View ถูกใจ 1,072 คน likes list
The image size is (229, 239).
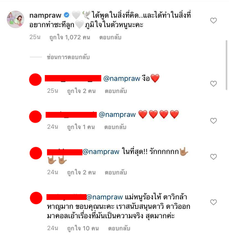click(70, 37)
